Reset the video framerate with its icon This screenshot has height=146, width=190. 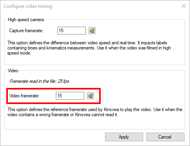pyautogui.click(x=90, y=96)
